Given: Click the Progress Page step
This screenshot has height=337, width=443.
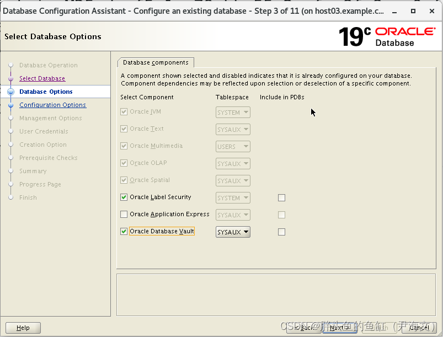Looking at the screenshot, I should (40, 184).
